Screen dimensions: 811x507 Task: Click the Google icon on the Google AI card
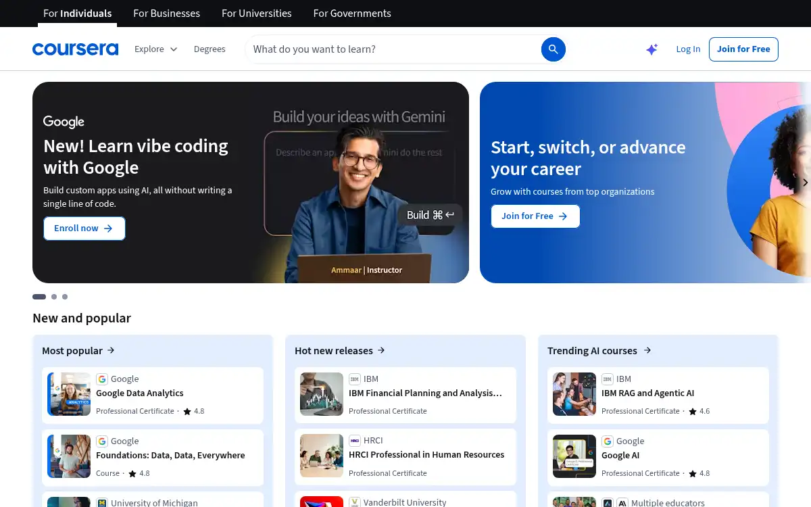click(608, 441)
